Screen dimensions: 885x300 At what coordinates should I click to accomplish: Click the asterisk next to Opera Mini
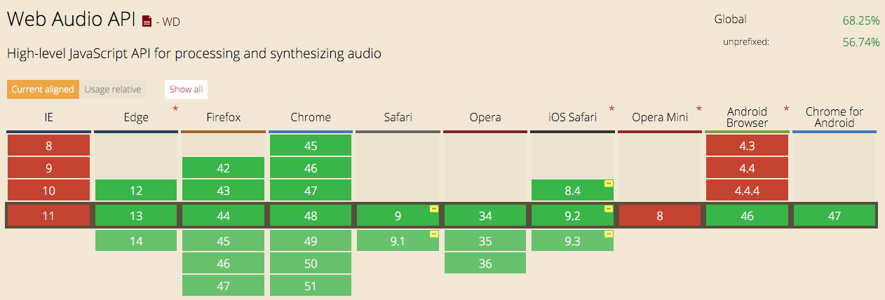click(x=699, y=109)
